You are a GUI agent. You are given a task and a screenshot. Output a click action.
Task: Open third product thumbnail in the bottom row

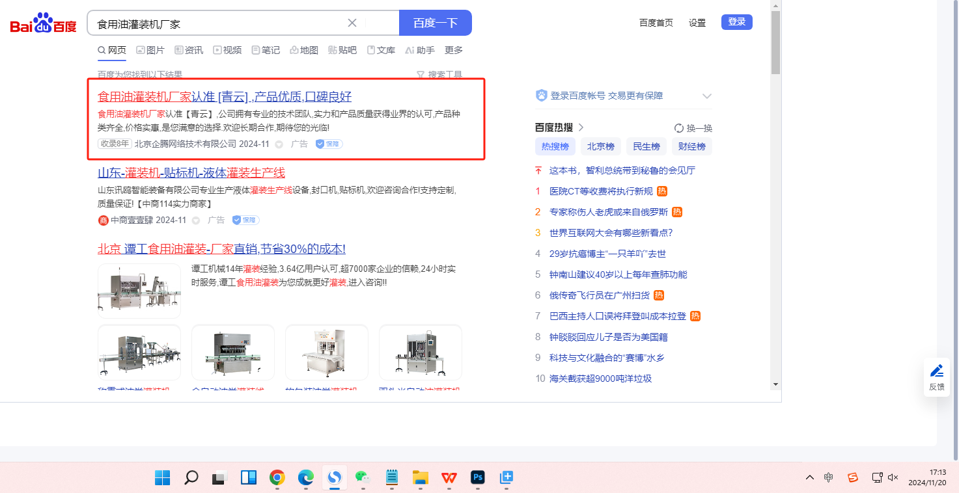click(x=327, y=353)
